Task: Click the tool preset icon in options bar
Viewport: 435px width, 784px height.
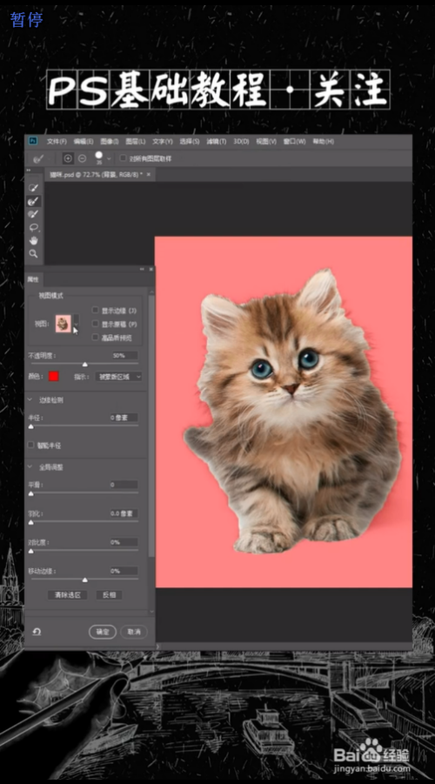Action: click(x=38, y=158)
